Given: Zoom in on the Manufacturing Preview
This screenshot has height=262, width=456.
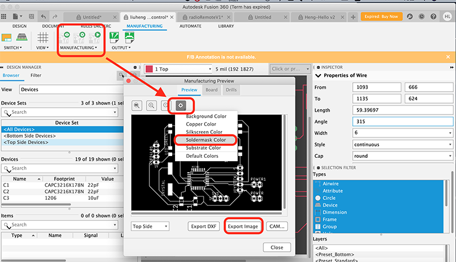Looking at the screenshot, I should (x=151, y=105).
